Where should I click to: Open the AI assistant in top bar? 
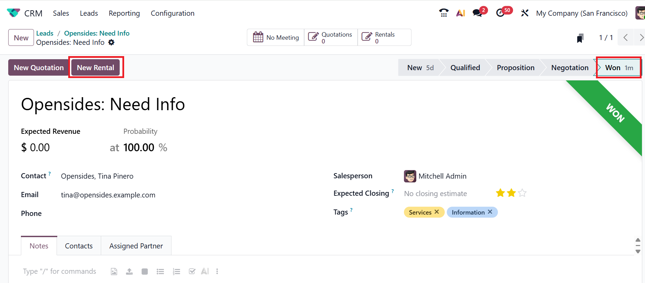pyautogui.click(x=461, y=13)
